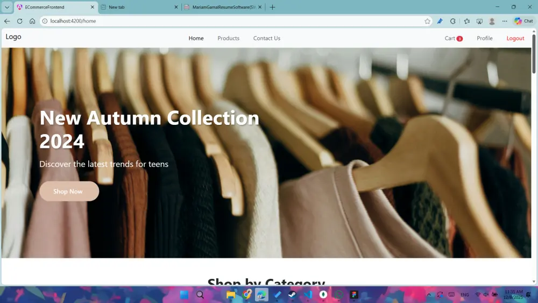Go back using the browser back arrow

click(x=7, y=21)
